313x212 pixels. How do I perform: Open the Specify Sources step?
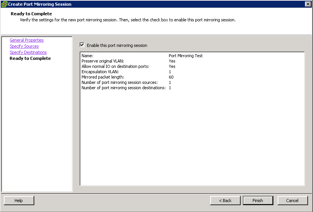pyautogui.click(x=24, y=46)
